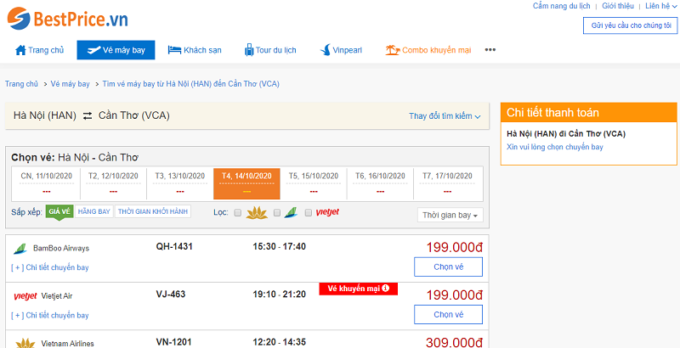The image size is (680, 348).
Task: Open the BestPrice.vn logo homepage
Action: tap(68, 19)
